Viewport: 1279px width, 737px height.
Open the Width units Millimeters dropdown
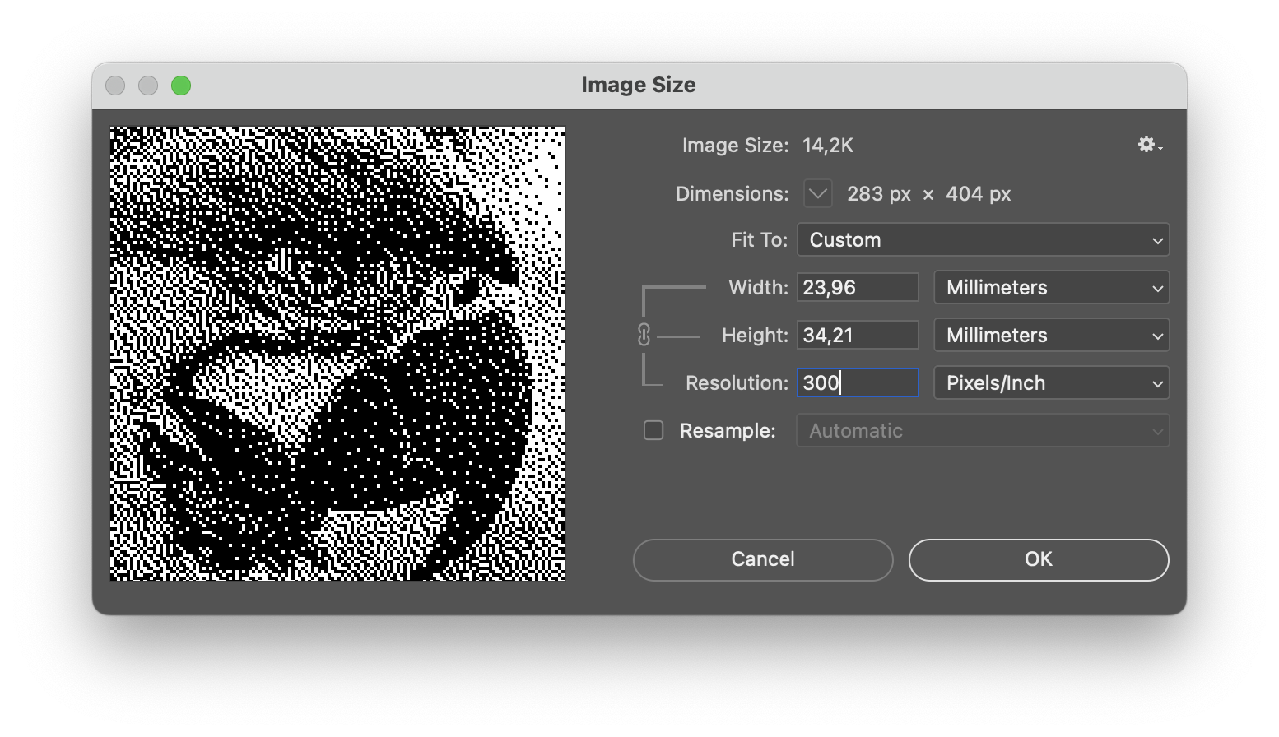1051,288
